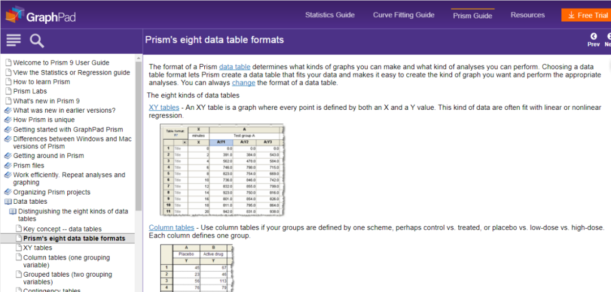Screen dimensions: 611x292
Task: Collapse the 'Data tables' open book
Action: pyautogui.click(x=30, y=201)
